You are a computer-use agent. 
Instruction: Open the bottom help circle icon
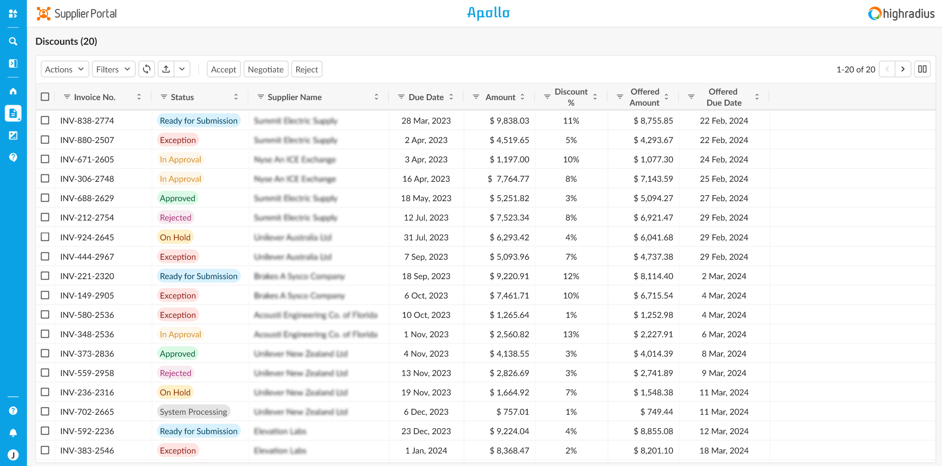(13, 411)
